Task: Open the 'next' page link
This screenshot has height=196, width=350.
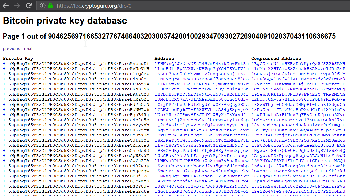Action: [x=28, y=49]
